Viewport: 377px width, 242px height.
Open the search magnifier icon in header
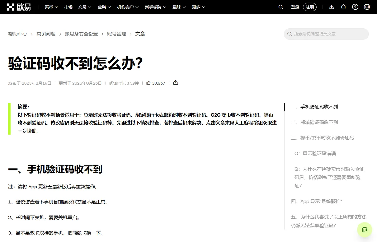281,7
